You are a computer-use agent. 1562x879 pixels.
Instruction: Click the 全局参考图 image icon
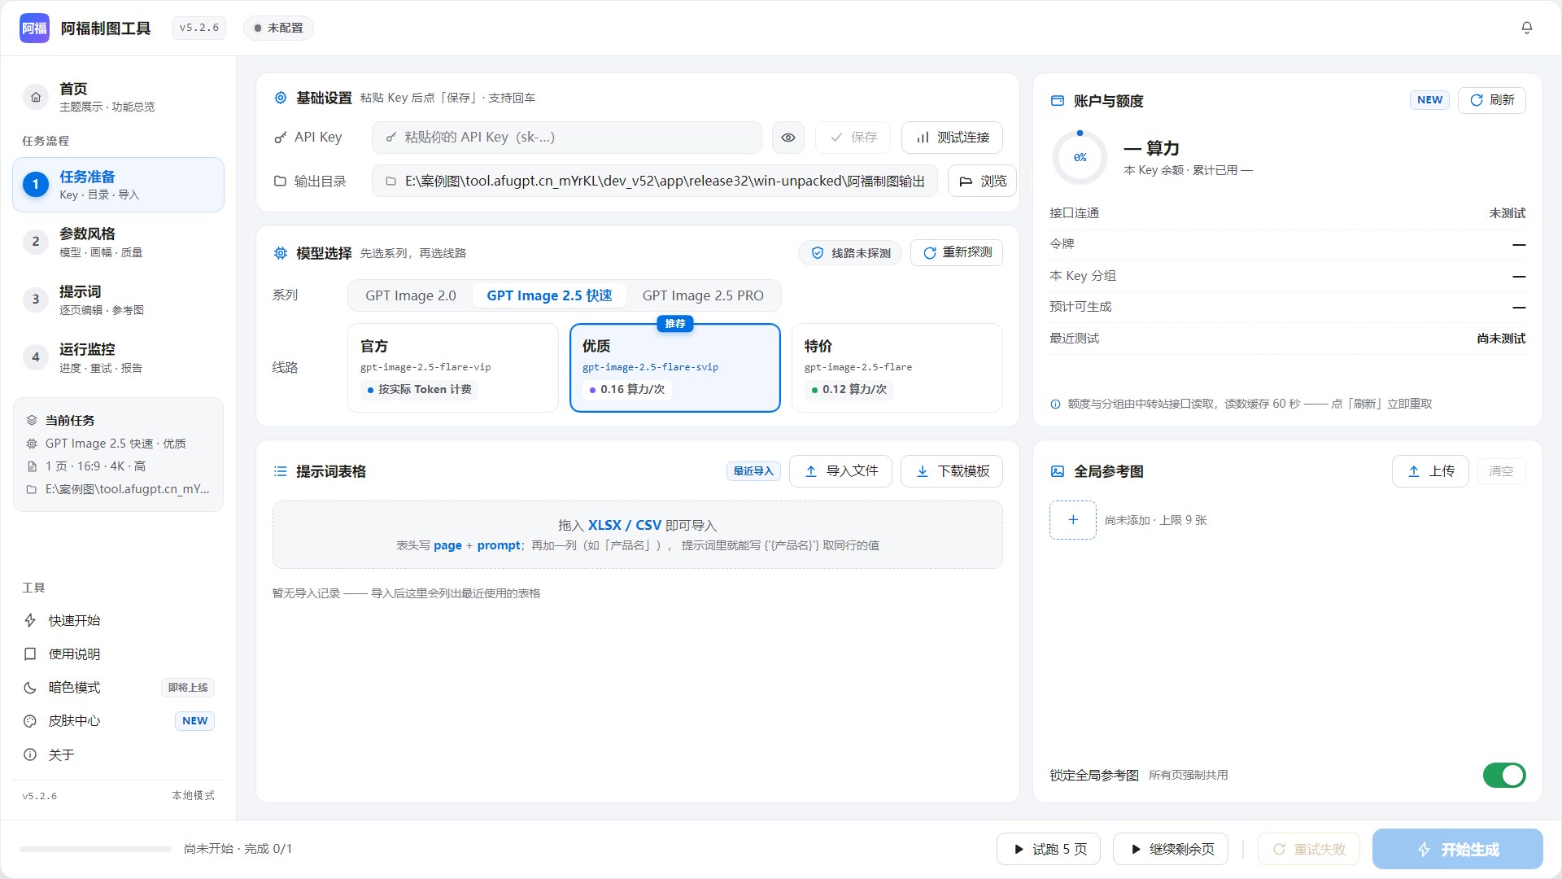click(1058, 471)
